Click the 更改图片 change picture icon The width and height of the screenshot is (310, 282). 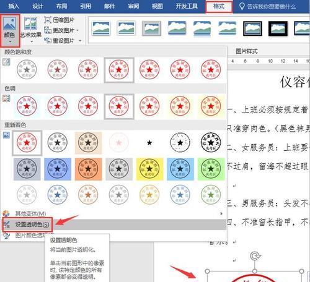[x=48, y=30]
